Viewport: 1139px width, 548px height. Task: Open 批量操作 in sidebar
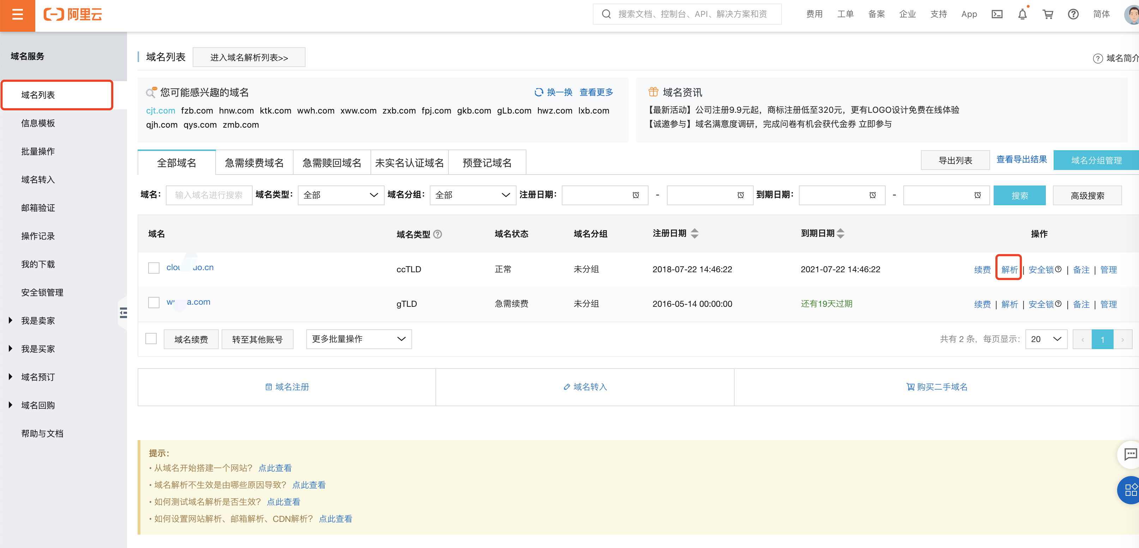(x=38, y=152)
